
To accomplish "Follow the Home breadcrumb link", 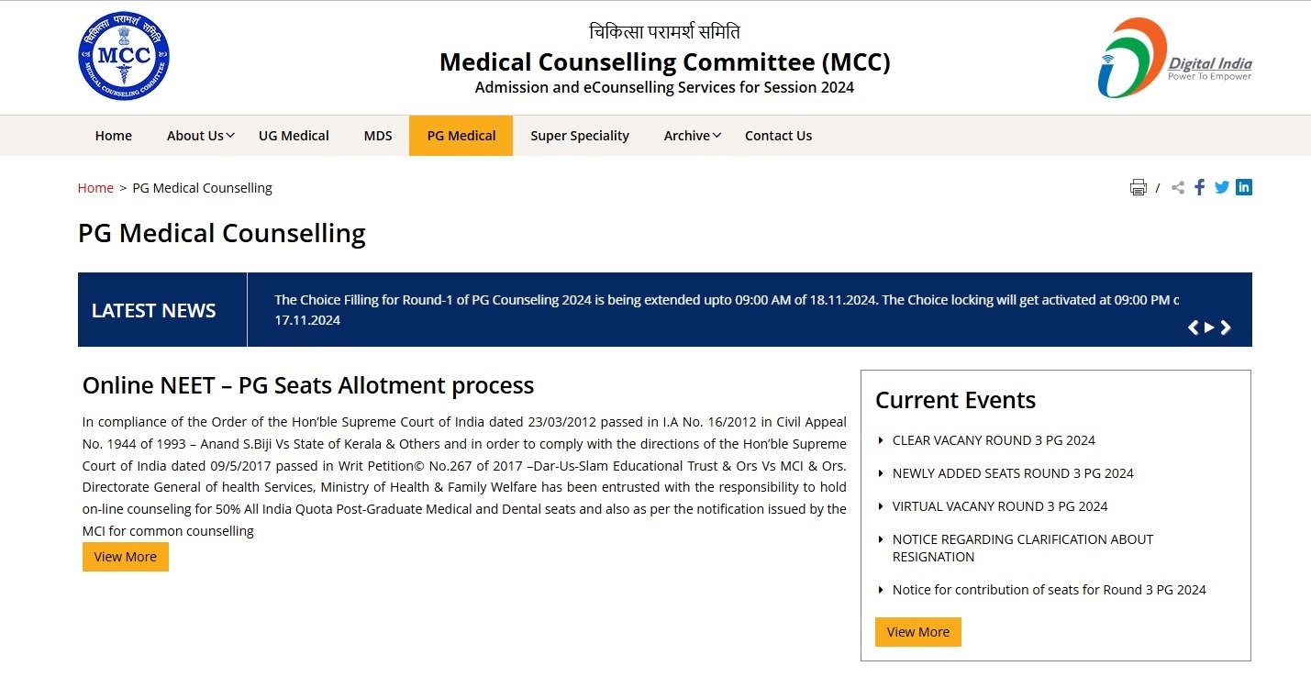I will pyautogui.click(x=95, y=188).
